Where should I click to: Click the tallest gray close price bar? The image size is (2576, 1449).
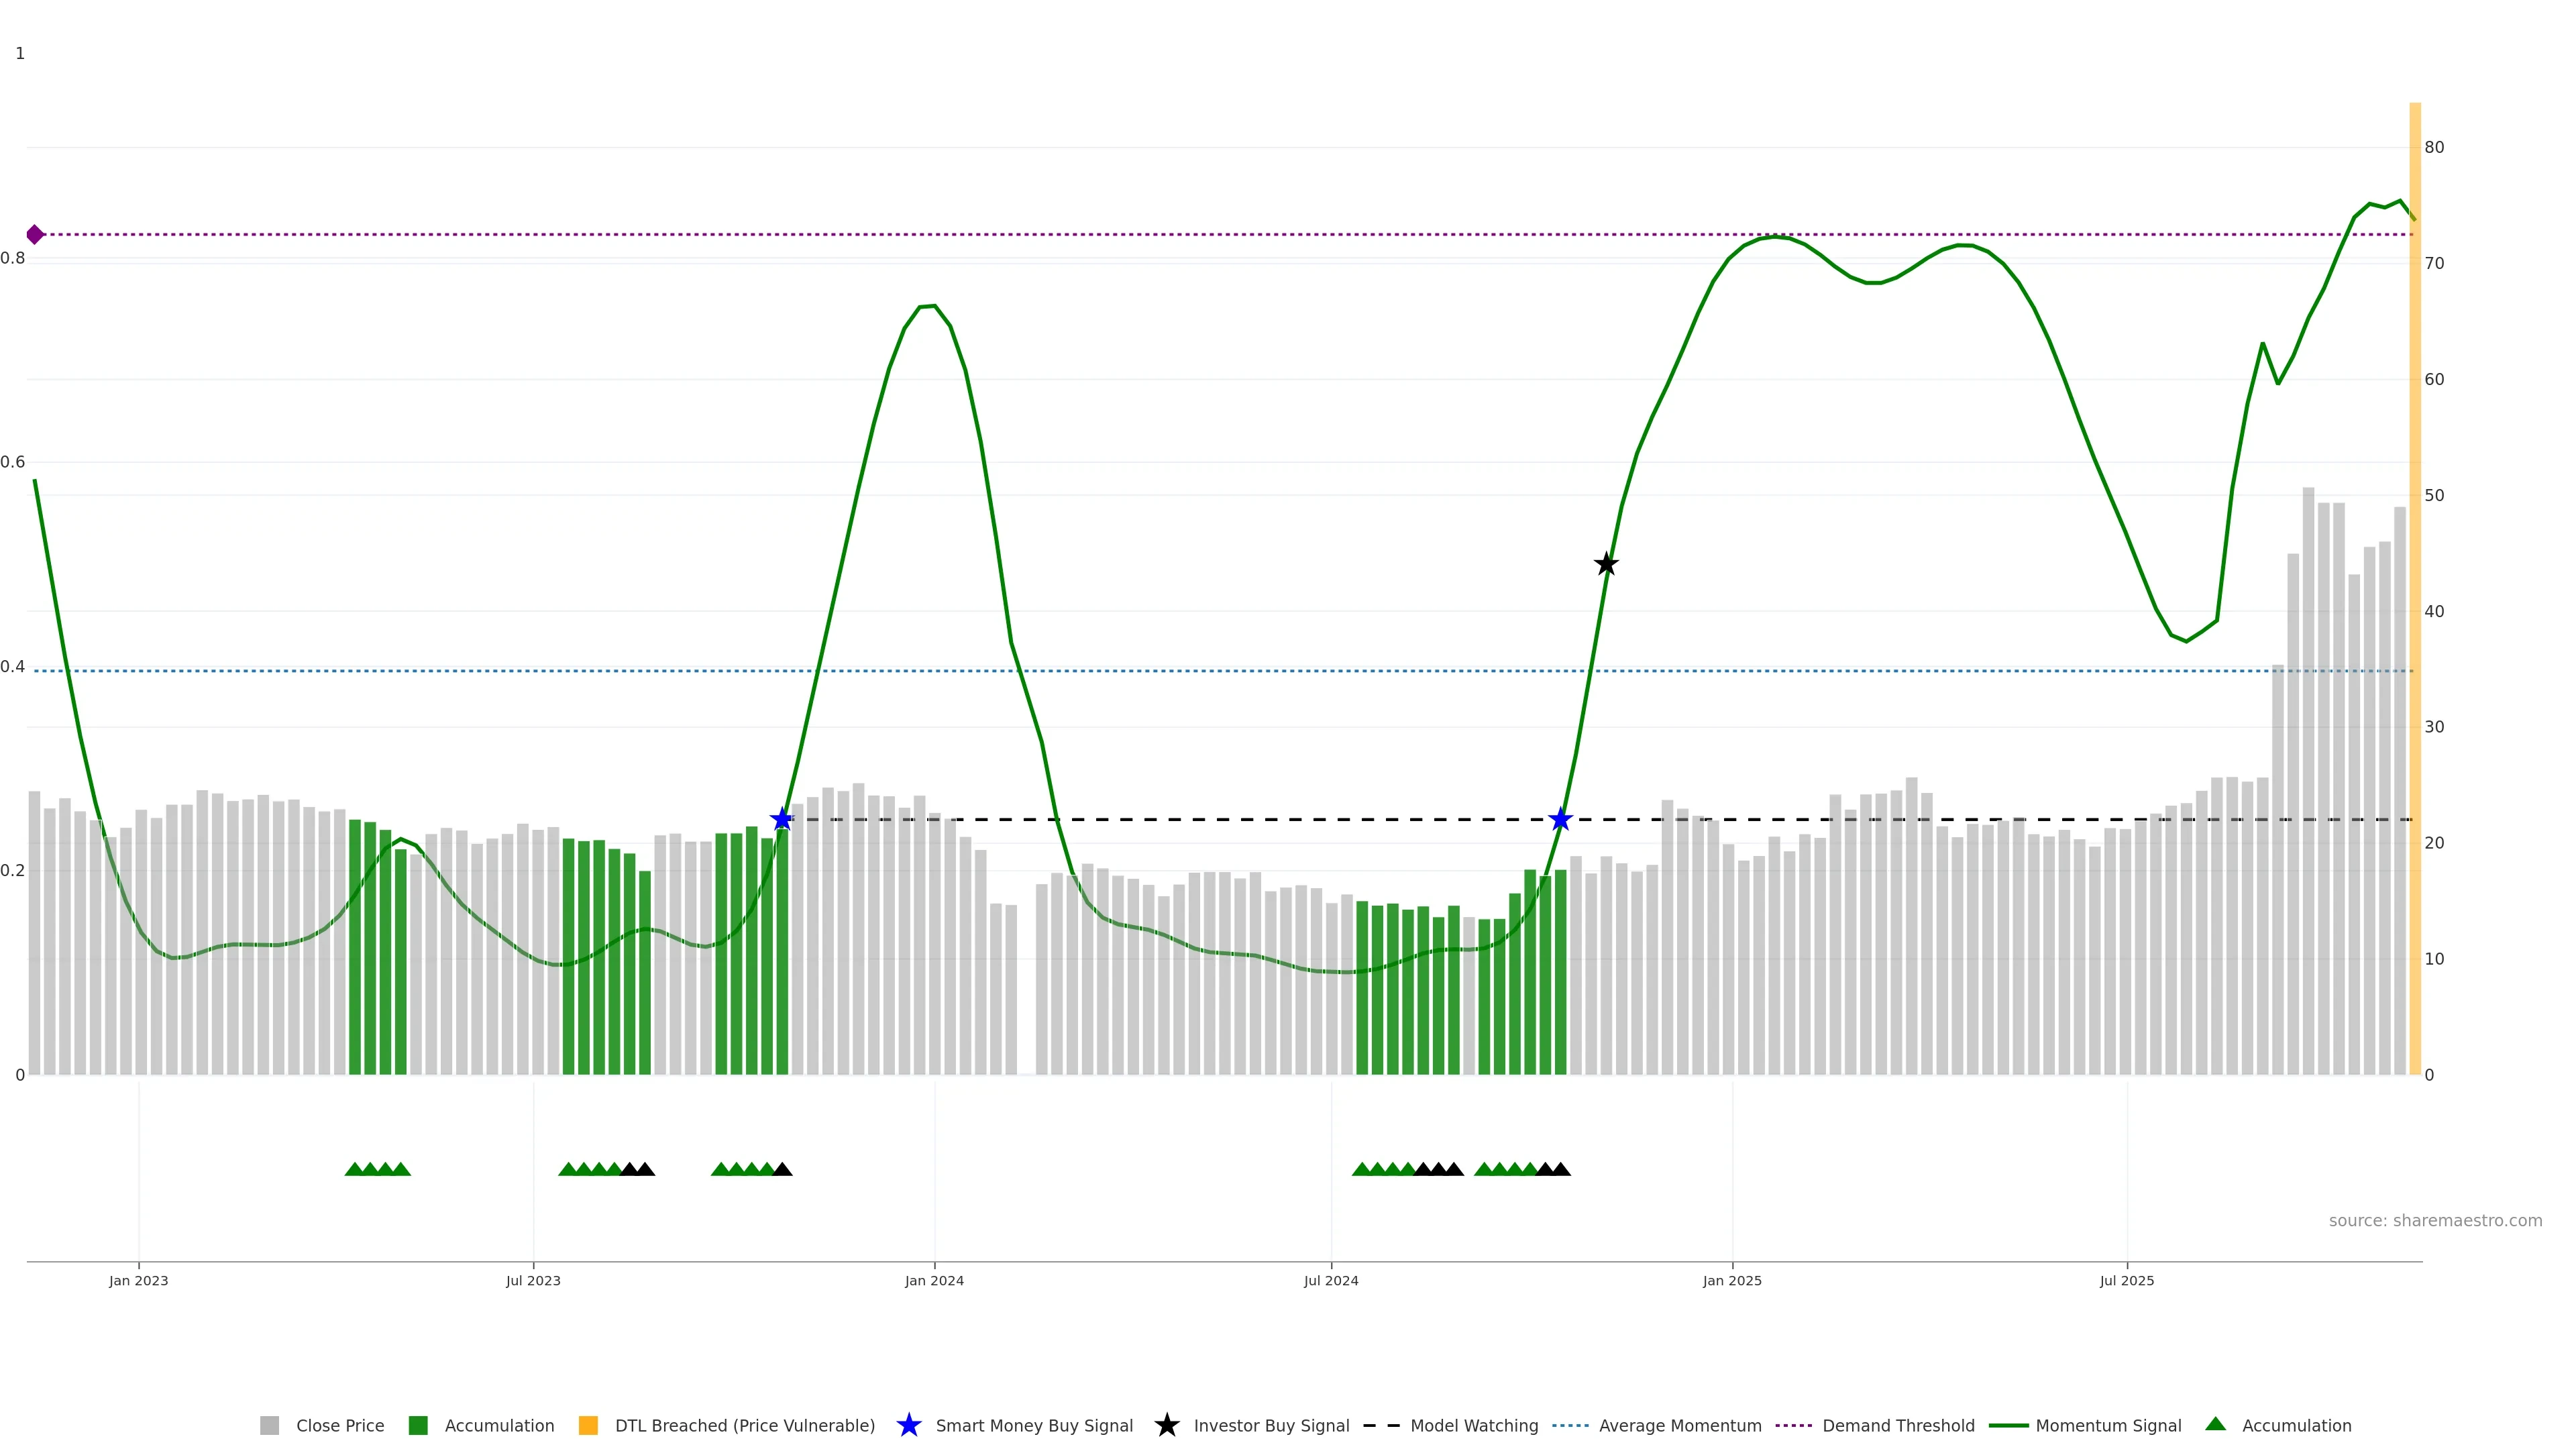click(x=2308, y=780)
